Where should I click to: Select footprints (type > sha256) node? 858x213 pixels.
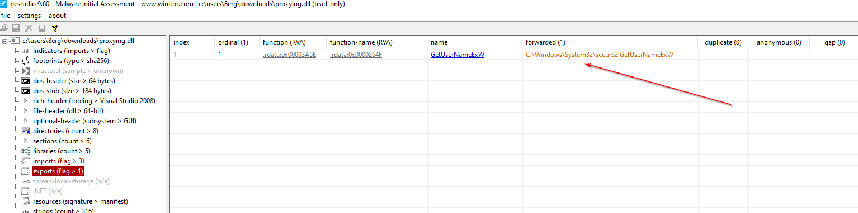point(70,61)
